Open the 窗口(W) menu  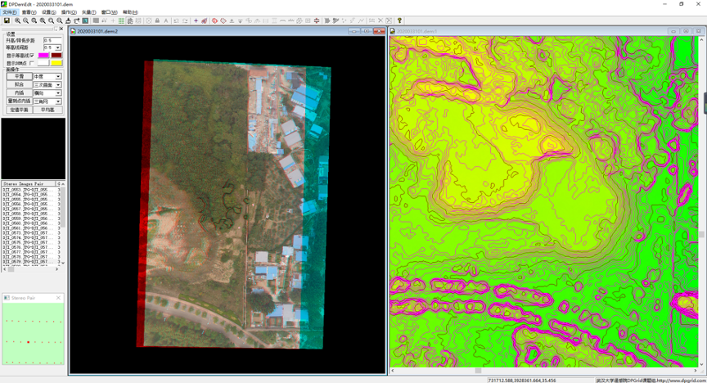[x=109, y=12]
